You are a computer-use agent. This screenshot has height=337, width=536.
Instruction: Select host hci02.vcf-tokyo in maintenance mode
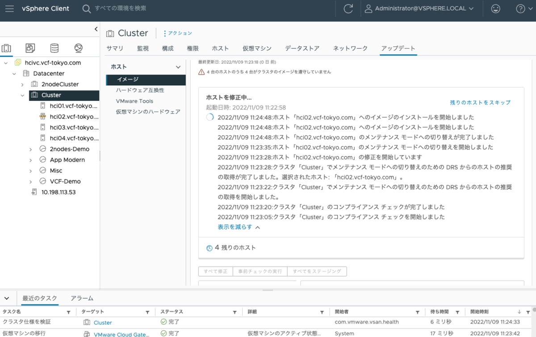[x=74, y=116]
